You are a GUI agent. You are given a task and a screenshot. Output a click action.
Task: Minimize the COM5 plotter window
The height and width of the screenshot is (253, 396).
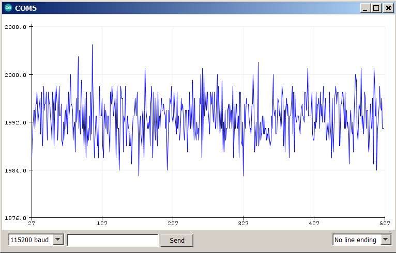click(x=365, y=8)
